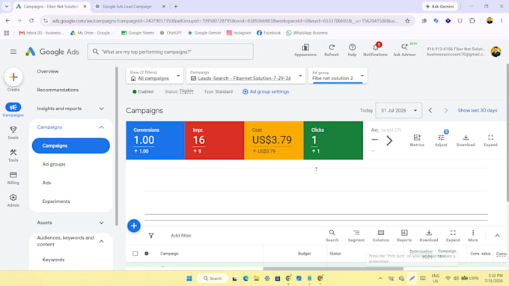Open the table Segment icon
Screen dimensions: 509x286
click(356, 236)
